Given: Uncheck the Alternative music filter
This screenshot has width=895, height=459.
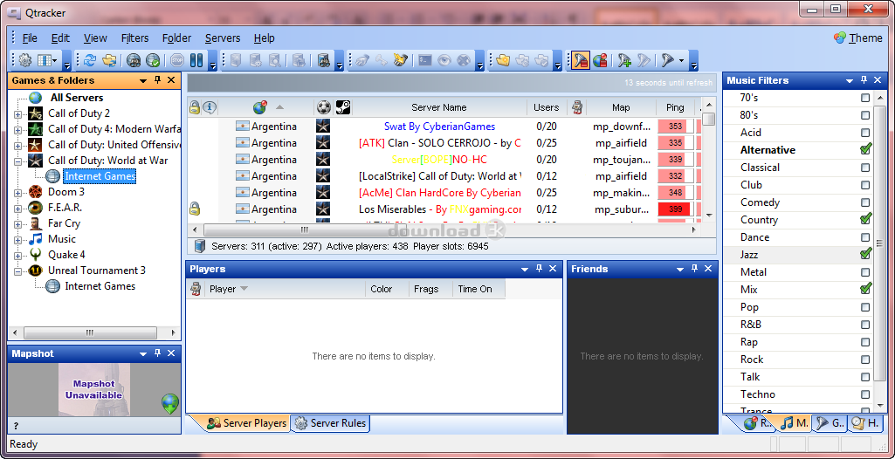Looking at the screenshot, I should 866,149.
